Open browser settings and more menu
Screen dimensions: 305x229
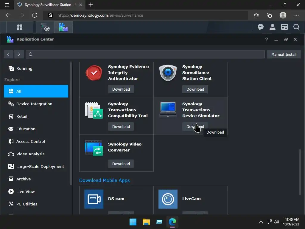coord(296,15)
